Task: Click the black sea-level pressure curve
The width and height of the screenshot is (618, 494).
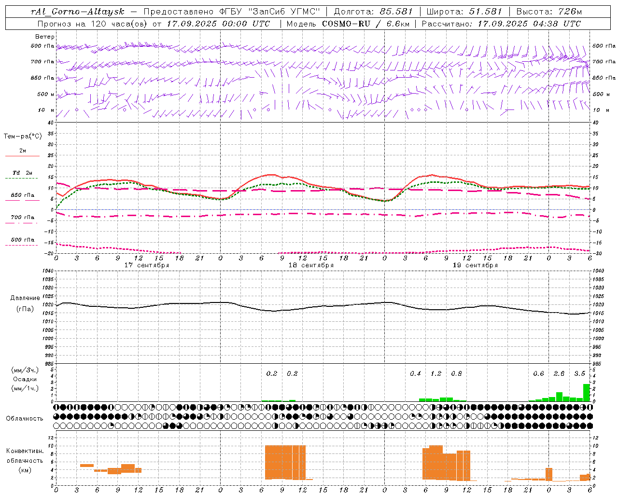Action: pos(323,306)
